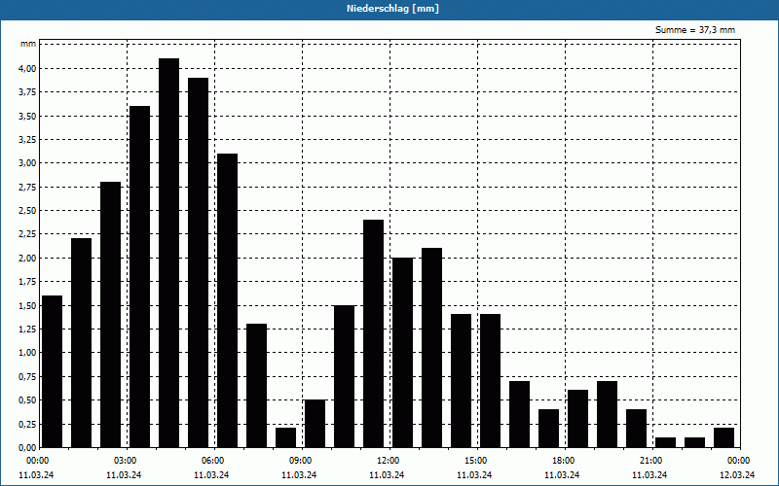This screenshot has width=779, height=486.
Task: Click the '3,75' y-axis value
Action: click(28, 92)
